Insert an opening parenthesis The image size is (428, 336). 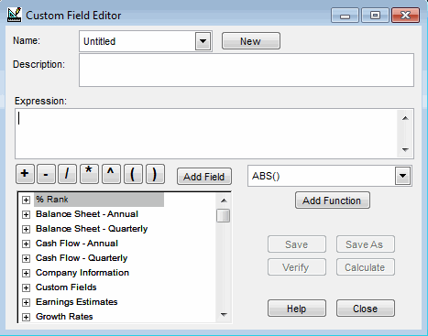click(133, 174)
